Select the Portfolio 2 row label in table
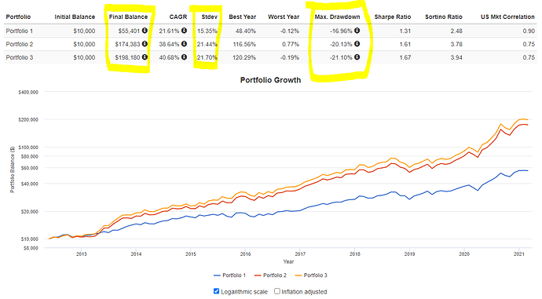 point(20,44)
